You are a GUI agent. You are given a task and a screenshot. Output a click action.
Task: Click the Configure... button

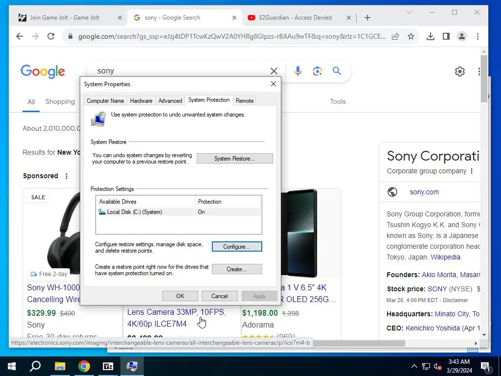click(237, 247)
